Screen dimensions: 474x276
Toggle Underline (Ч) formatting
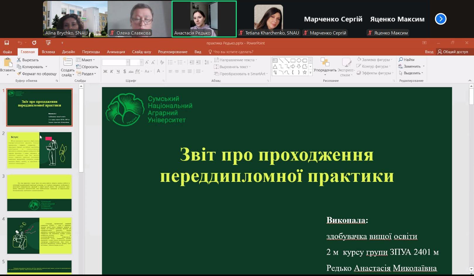(x=118, y=71)
